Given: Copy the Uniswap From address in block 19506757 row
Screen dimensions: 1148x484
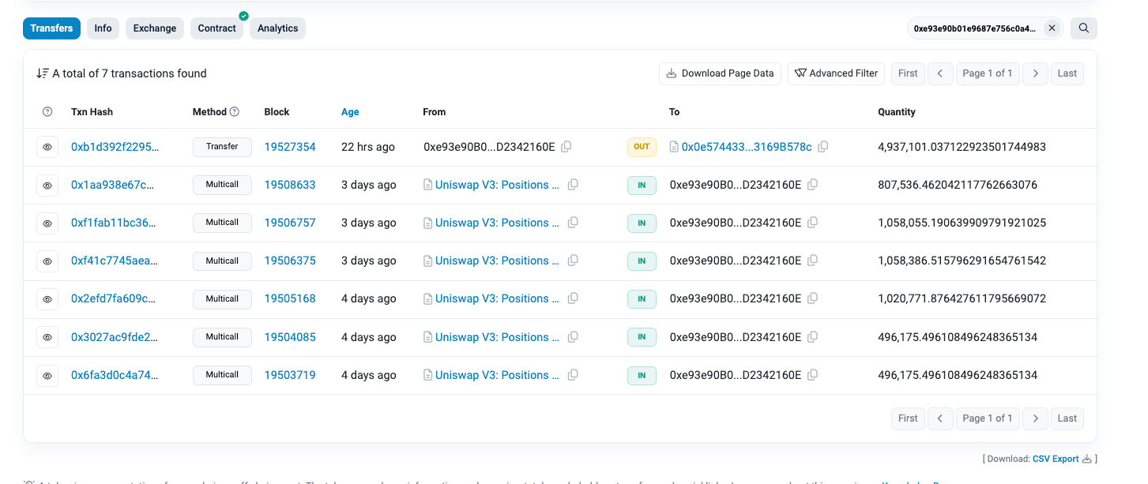Looking at the screenshot, I should tap(573, 223).
